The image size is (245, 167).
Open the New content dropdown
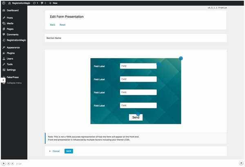click(53, 3)
